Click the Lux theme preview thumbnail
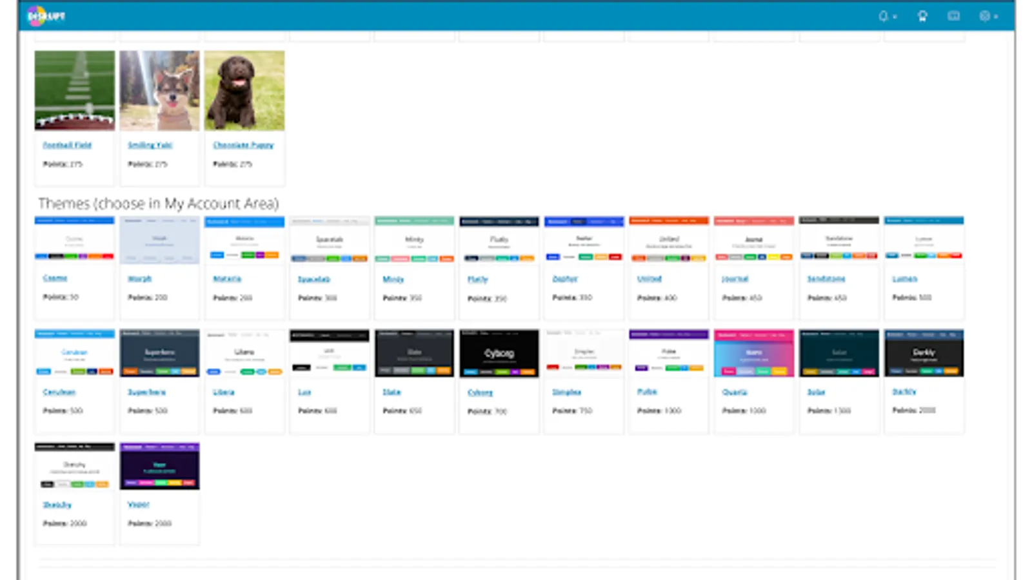The width and height of the screenshot is (1032, 580). tap(330, 353)
